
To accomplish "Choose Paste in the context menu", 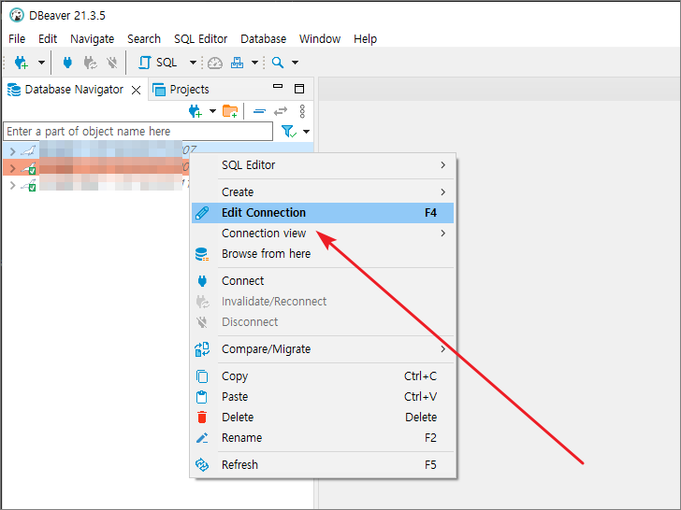I will click(x=323, y=396).
